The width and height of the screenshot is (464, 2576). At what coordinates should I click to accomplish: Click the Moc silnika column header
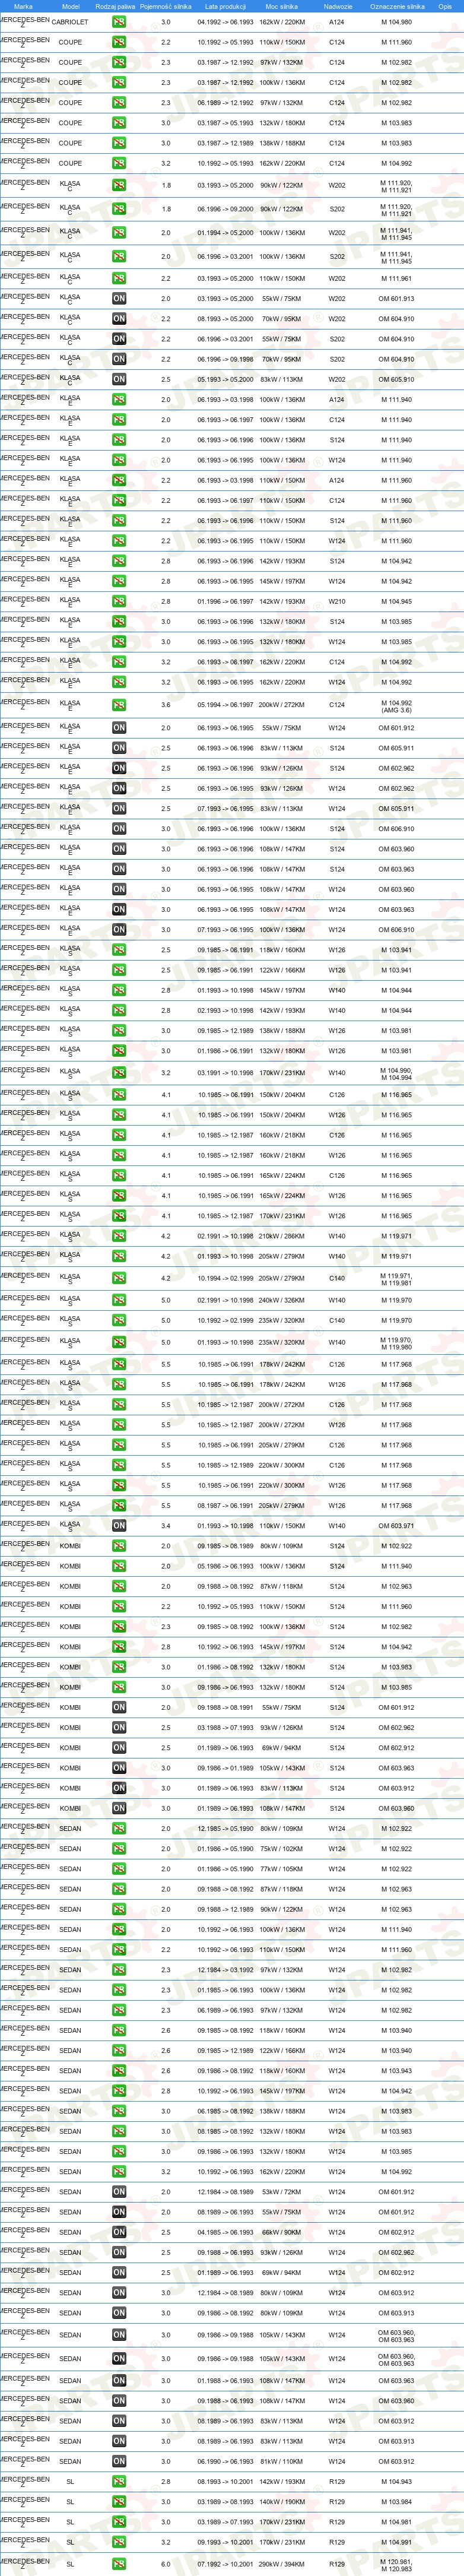(x=281, y=6)
